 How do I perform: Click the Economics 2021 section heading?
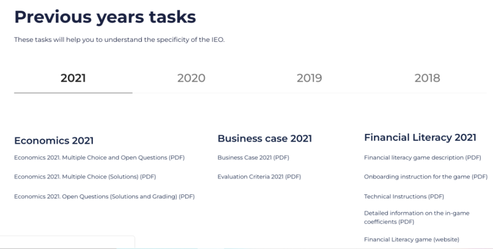point(54,141)
